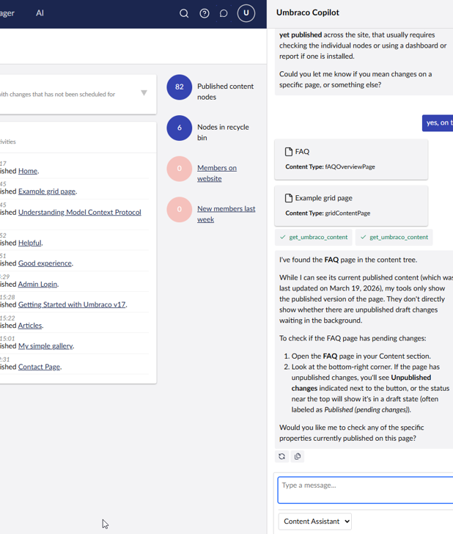453x534 pixels.
Task: Regenerate the Copilot response
Action: pos(282,456)
